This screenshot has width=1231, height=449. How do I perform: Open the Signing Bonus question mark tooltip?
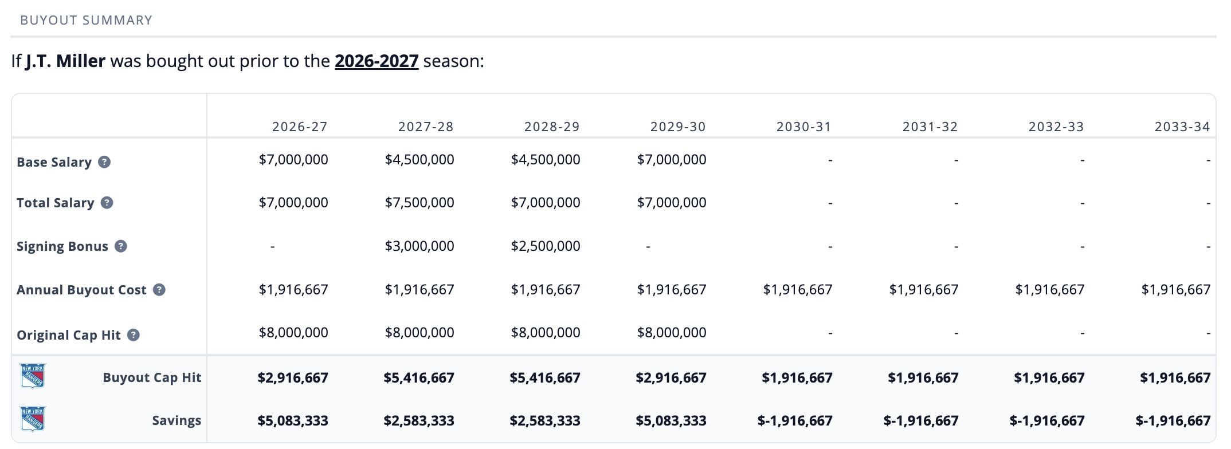[x=121, y=246]
